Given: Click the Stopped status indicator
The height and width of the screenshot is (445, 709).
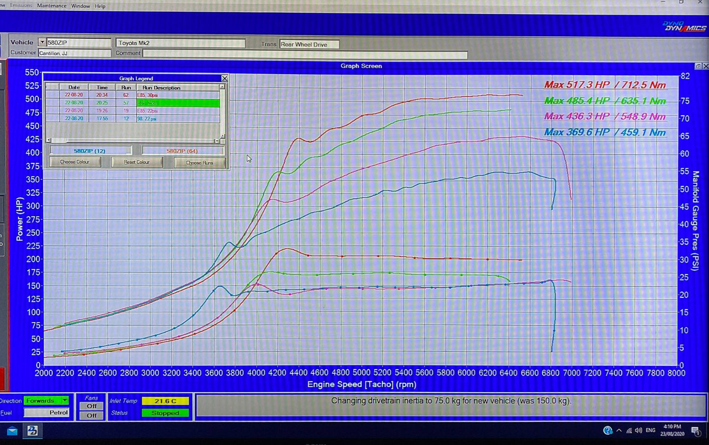Looking at the screenshot, I should point(165,413).
